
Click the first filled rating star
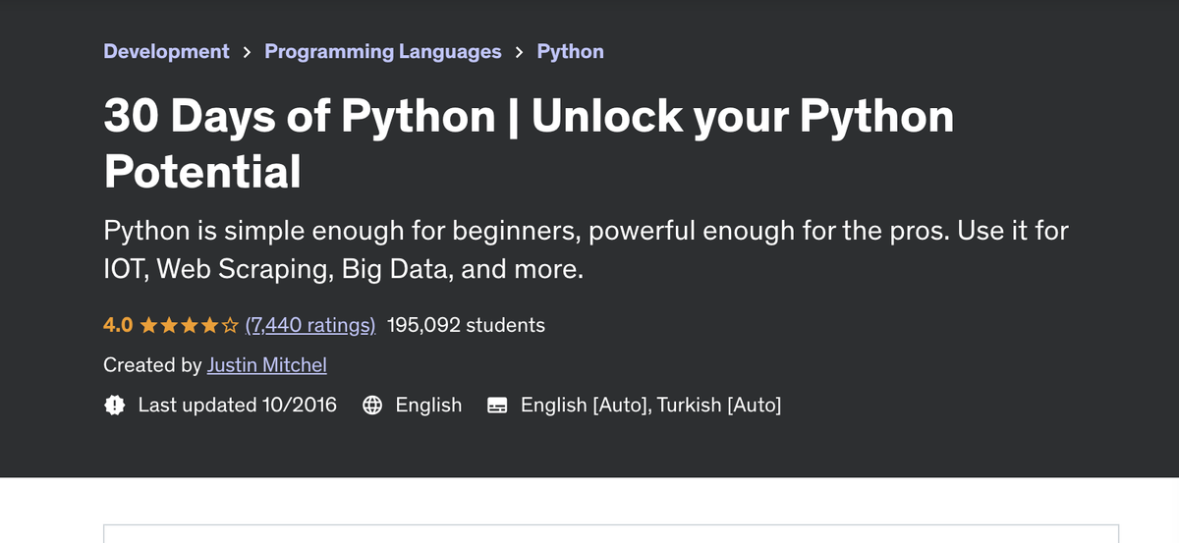tap(150, 325)
